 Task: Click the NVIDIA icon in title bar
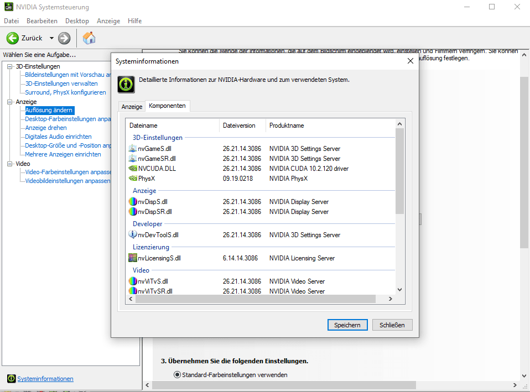click(x=8, y=7)
